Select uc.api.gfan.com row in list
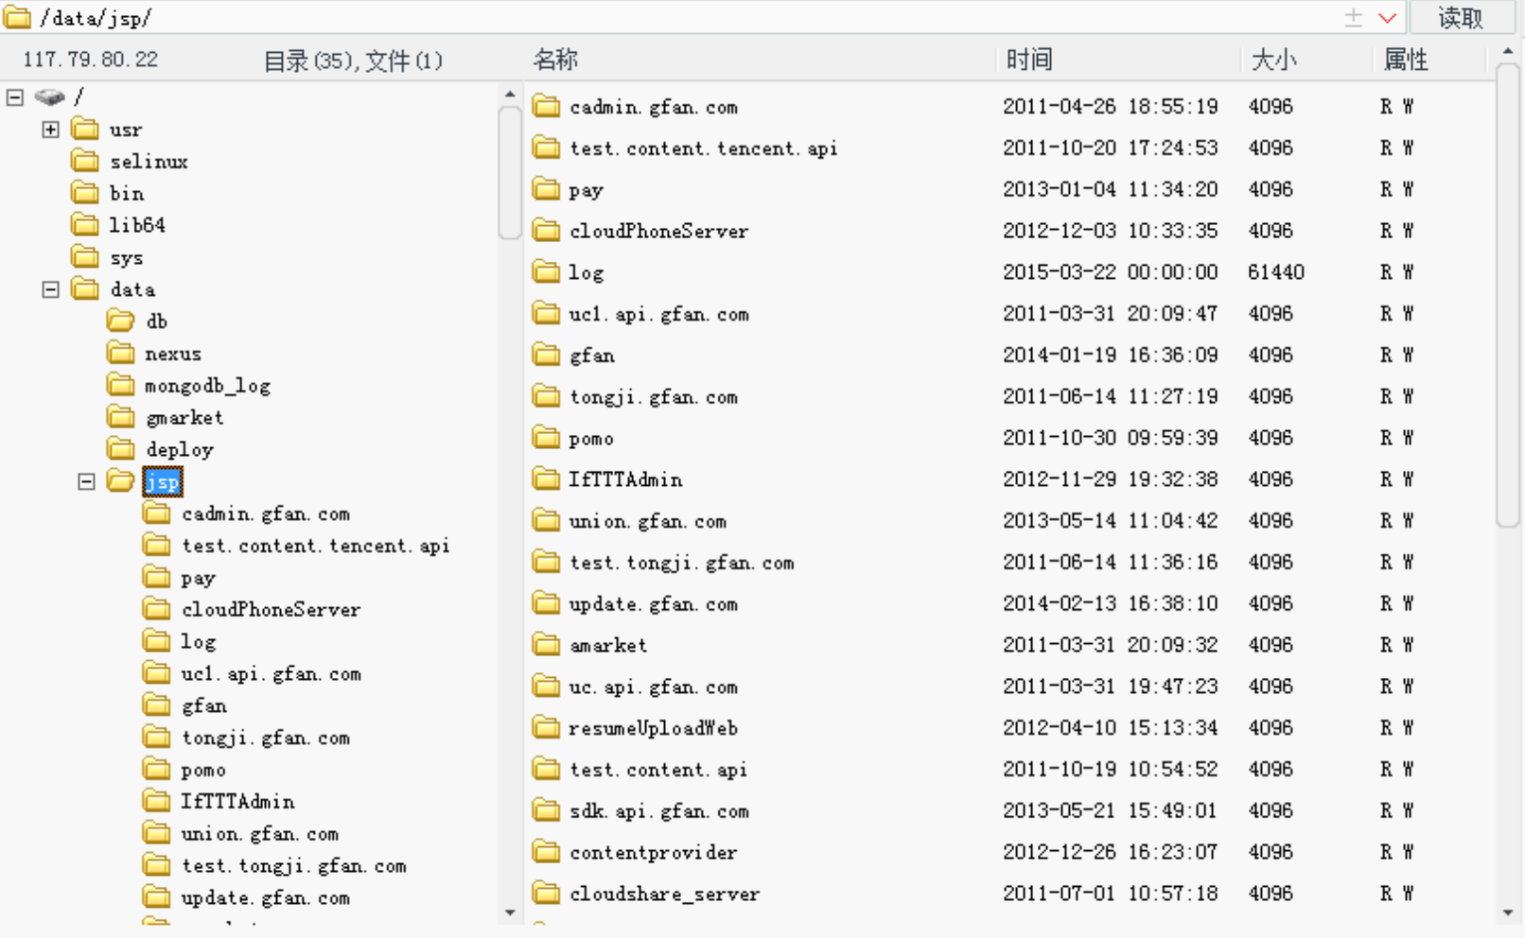 pyautogui.click(x=1008, y=686)
